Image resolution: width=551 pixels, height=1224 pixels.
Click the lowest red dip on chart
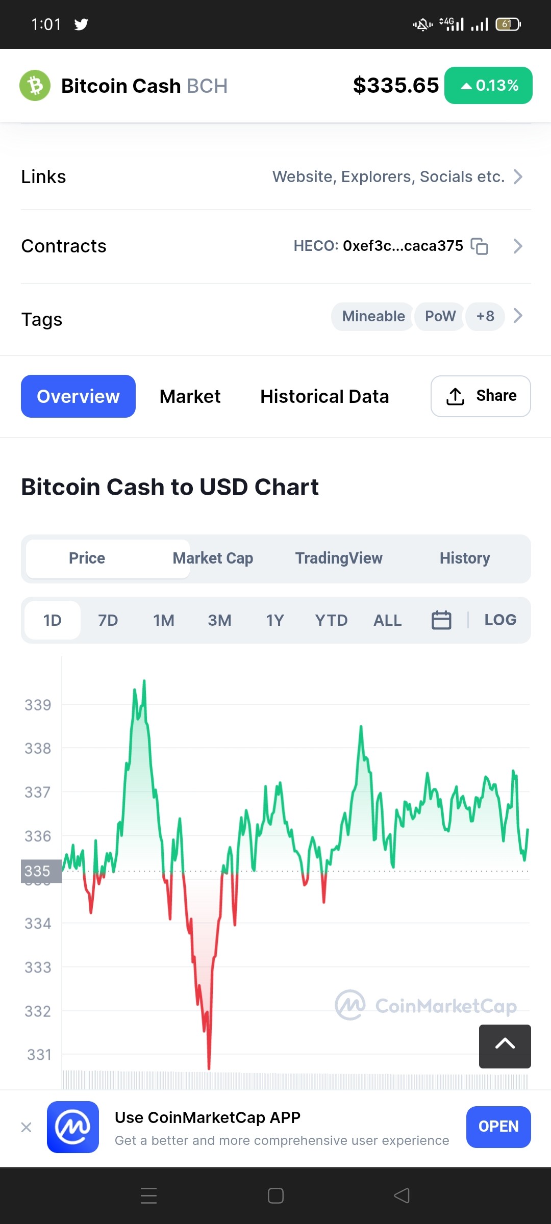pos(209,1066)
